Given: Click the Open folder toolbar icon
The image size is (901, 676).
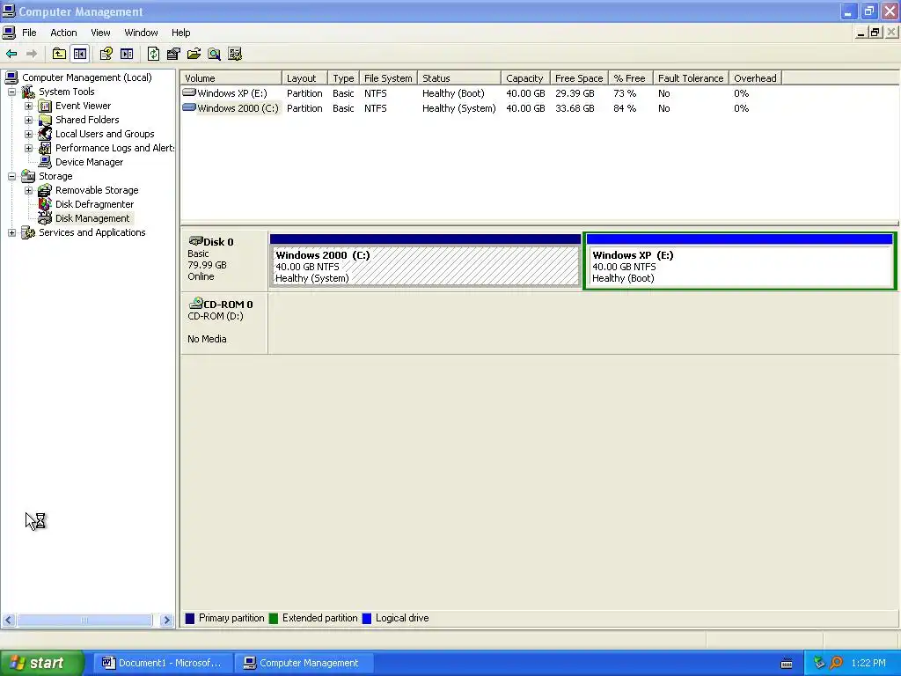Looking at the screenshot, I should tap(194, 54).
